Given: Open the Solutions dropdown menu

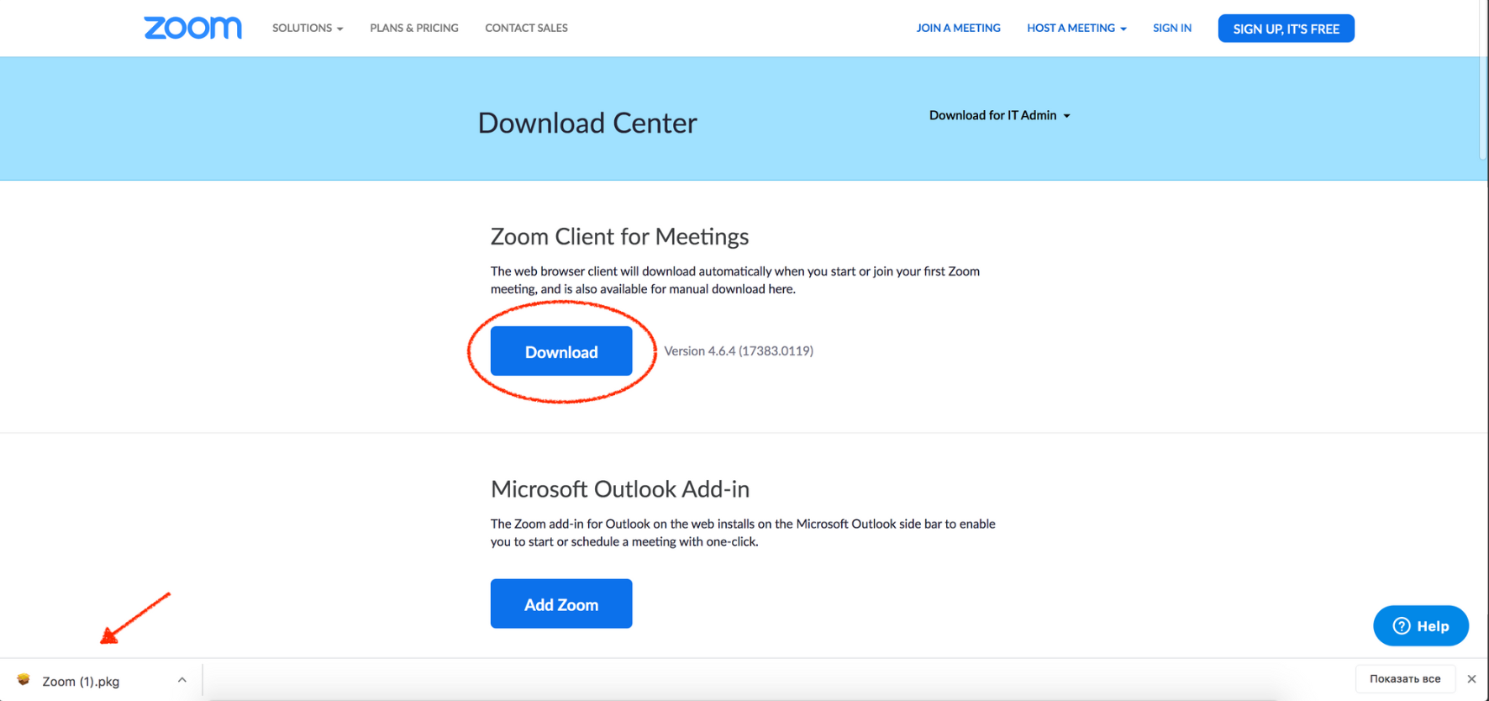Looking at the screenshot, I should 308,28.
